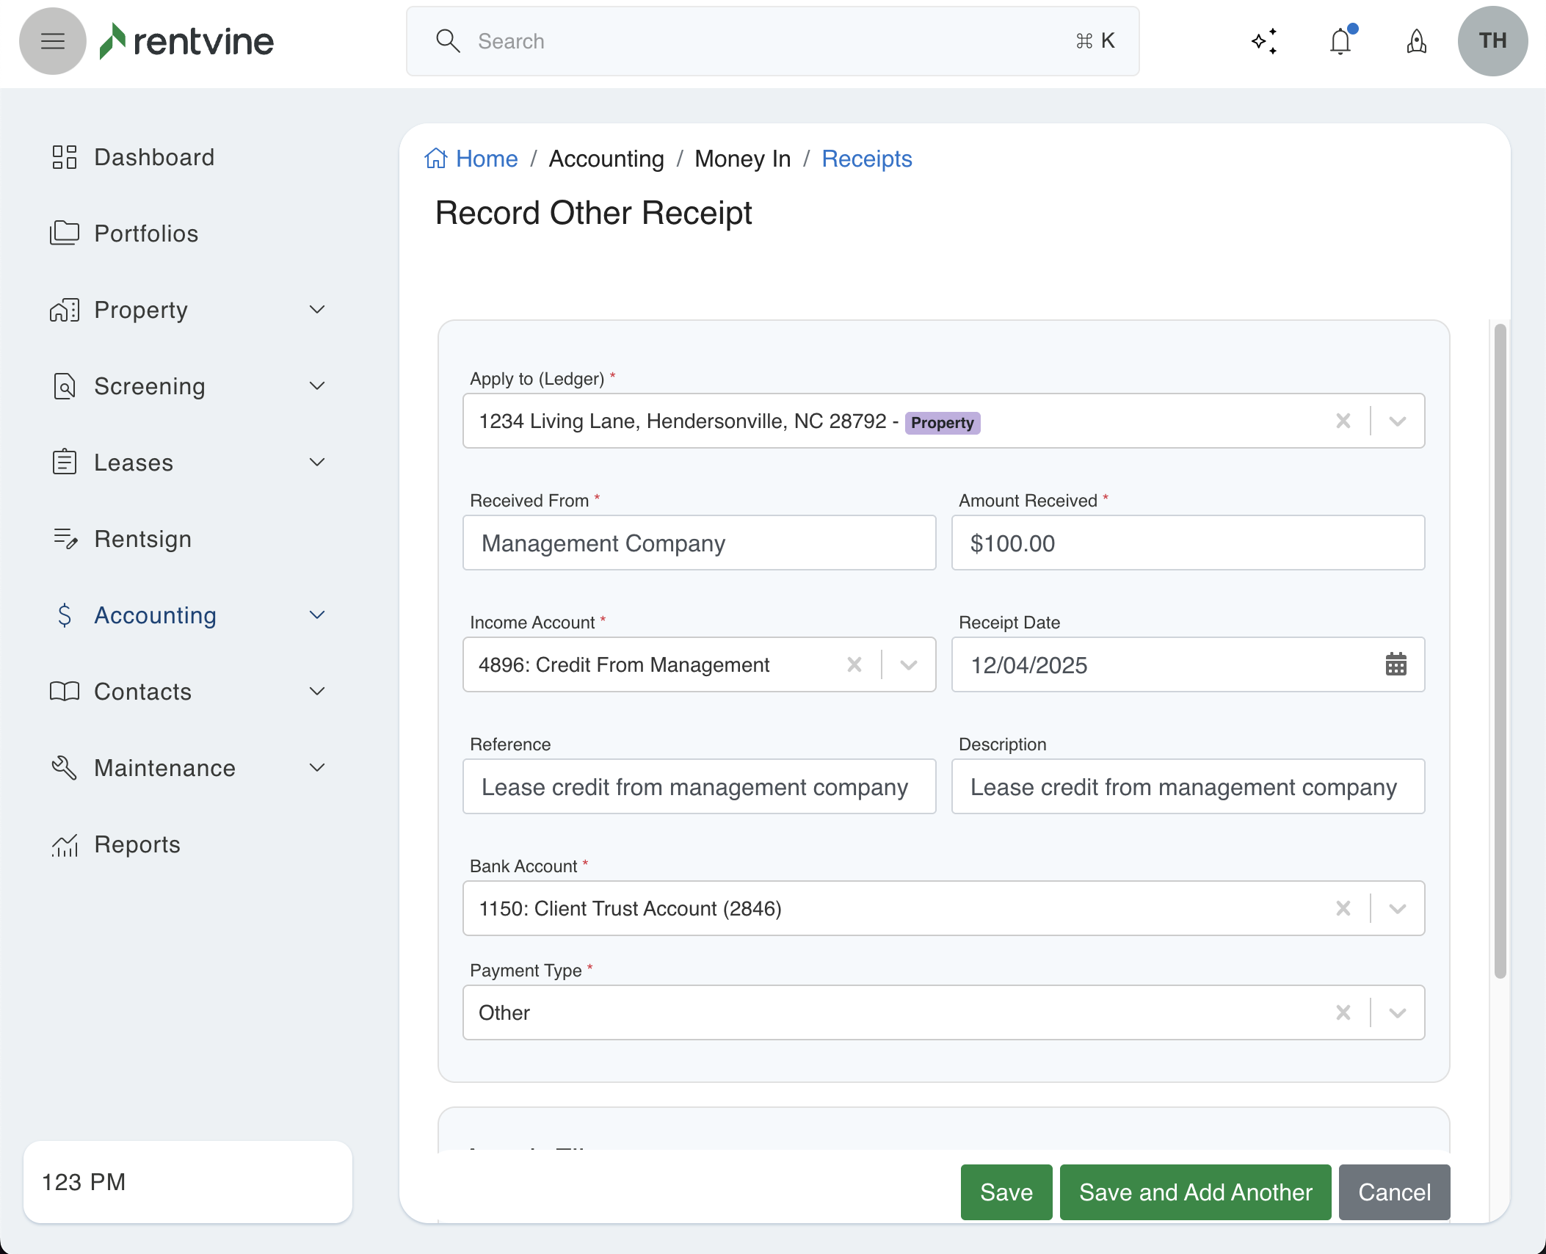Viewport: 1546px width, 1254px height.
Task: Open the notifications bell
Action: pos(1340,41)
